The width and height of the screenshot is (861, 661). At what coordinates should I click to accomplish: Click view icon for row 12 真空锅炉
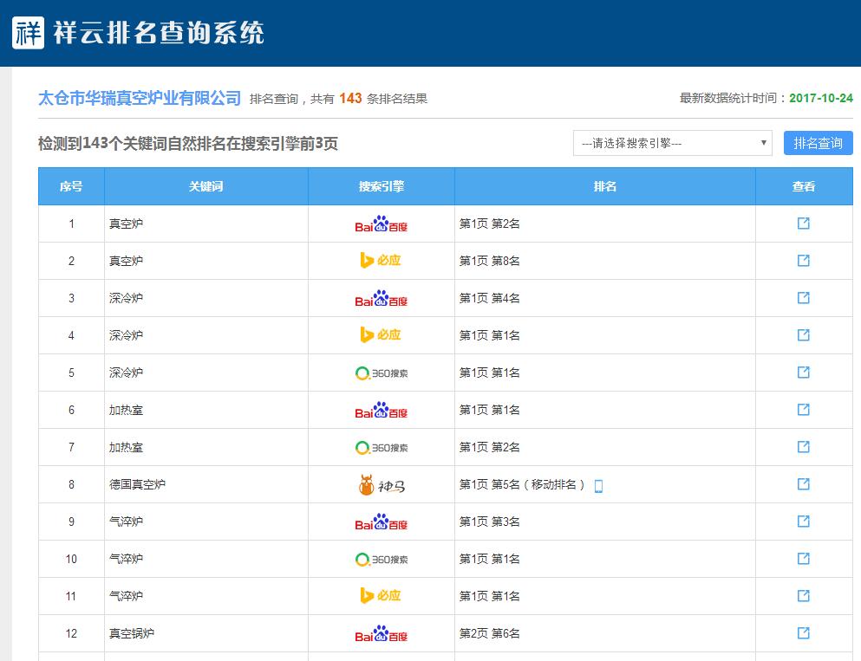pos(803,633)
